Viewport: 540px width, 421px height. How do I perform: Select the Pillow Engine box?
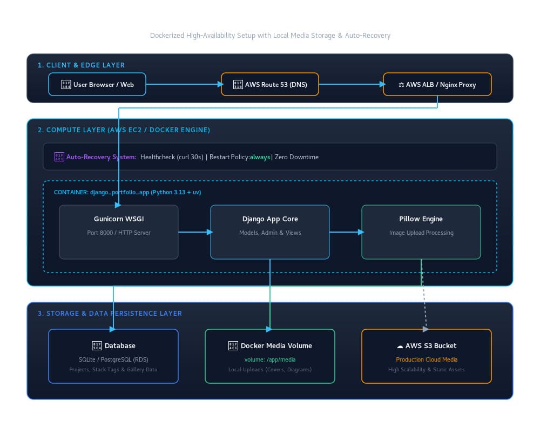click(421, 232)
